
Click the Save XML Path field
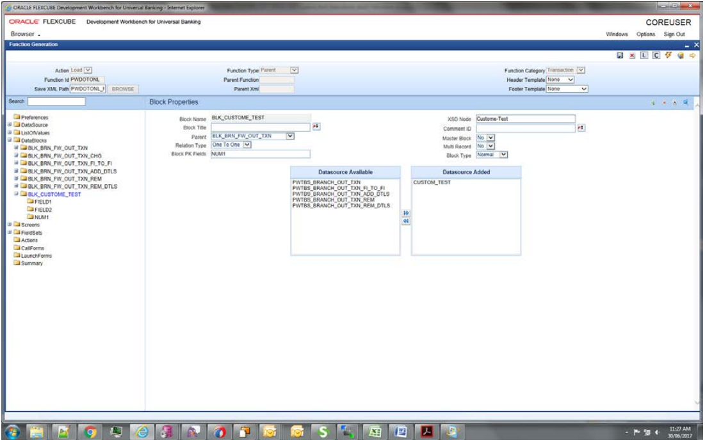pos(88,89)
